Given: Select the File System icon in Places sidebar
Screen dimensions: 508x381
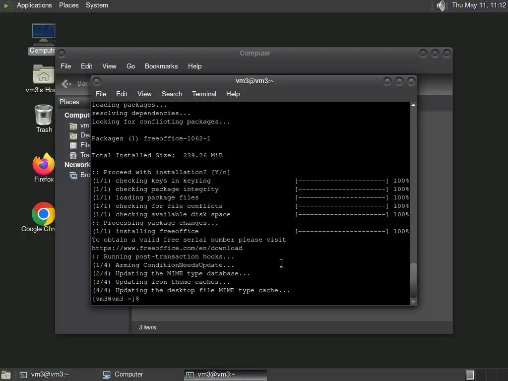Looking at the screenshot, I should (73, 145).
